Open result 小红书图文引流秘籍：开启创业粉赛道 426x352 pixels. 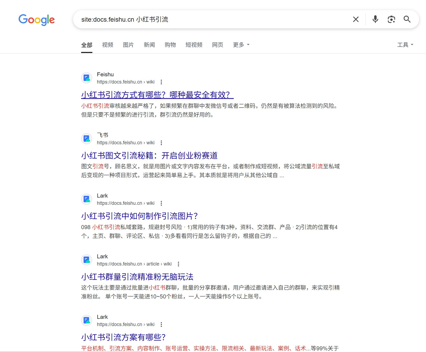coord(149,156)
